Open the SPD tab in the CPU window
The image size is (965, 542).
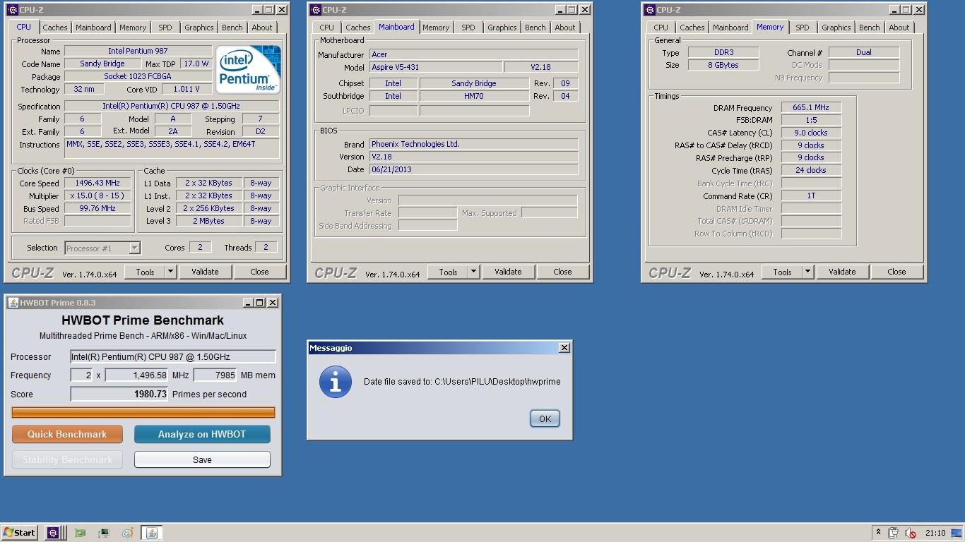(165, 28)
